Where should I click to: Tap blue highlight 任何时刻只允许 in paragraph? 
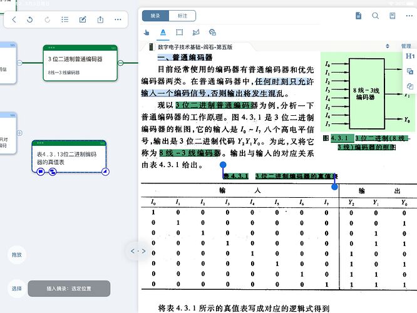coord(284,81)
